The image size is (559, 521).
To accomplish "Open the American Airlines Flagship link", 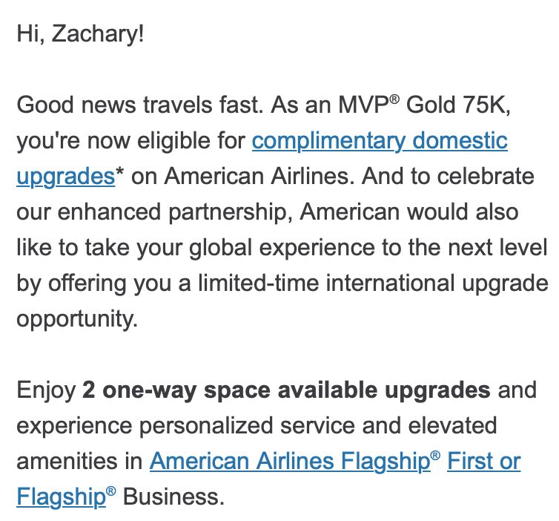I will (x=289, y=461).
